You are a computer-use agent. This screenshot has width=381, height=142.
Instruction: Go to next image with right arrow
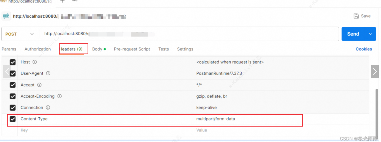click(x=375, y=71)
